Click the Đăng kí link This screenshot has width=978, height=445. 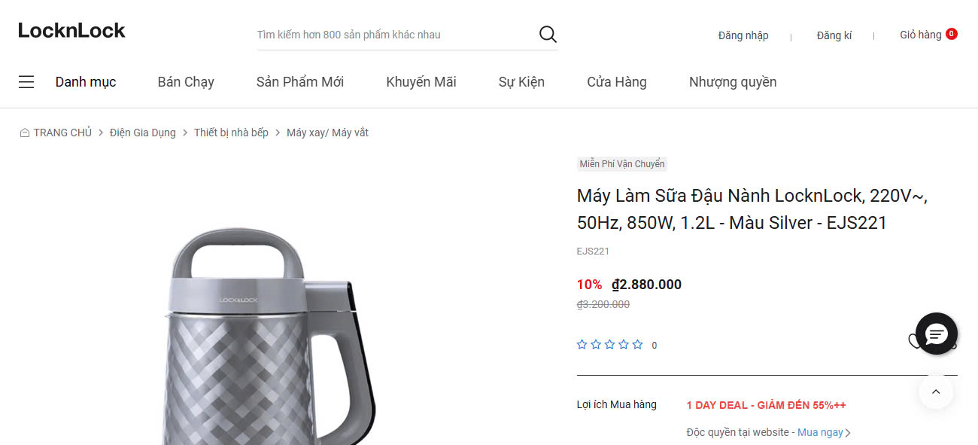[834, 35]
